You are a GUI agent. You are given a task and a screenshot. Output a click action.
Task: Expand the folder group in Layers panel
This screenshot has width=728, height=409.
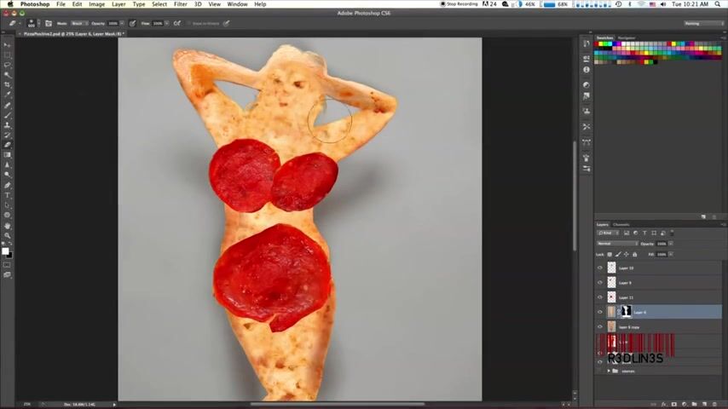pyautogui.click(x=609, y=371)
